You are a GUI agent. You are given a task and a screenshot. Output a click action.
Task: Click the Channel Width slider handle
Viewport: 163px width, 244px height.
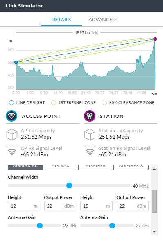[x=69, y=185]
